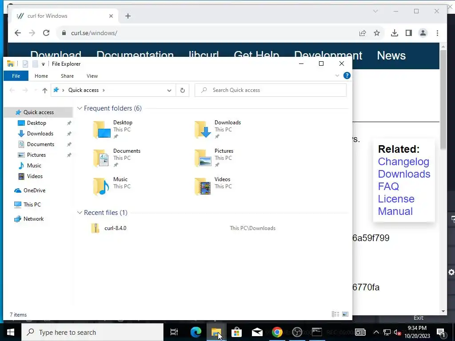This screenshot has height=341, width=455.
Task: Open the Downloads related link on curl page
Action: 404,174
